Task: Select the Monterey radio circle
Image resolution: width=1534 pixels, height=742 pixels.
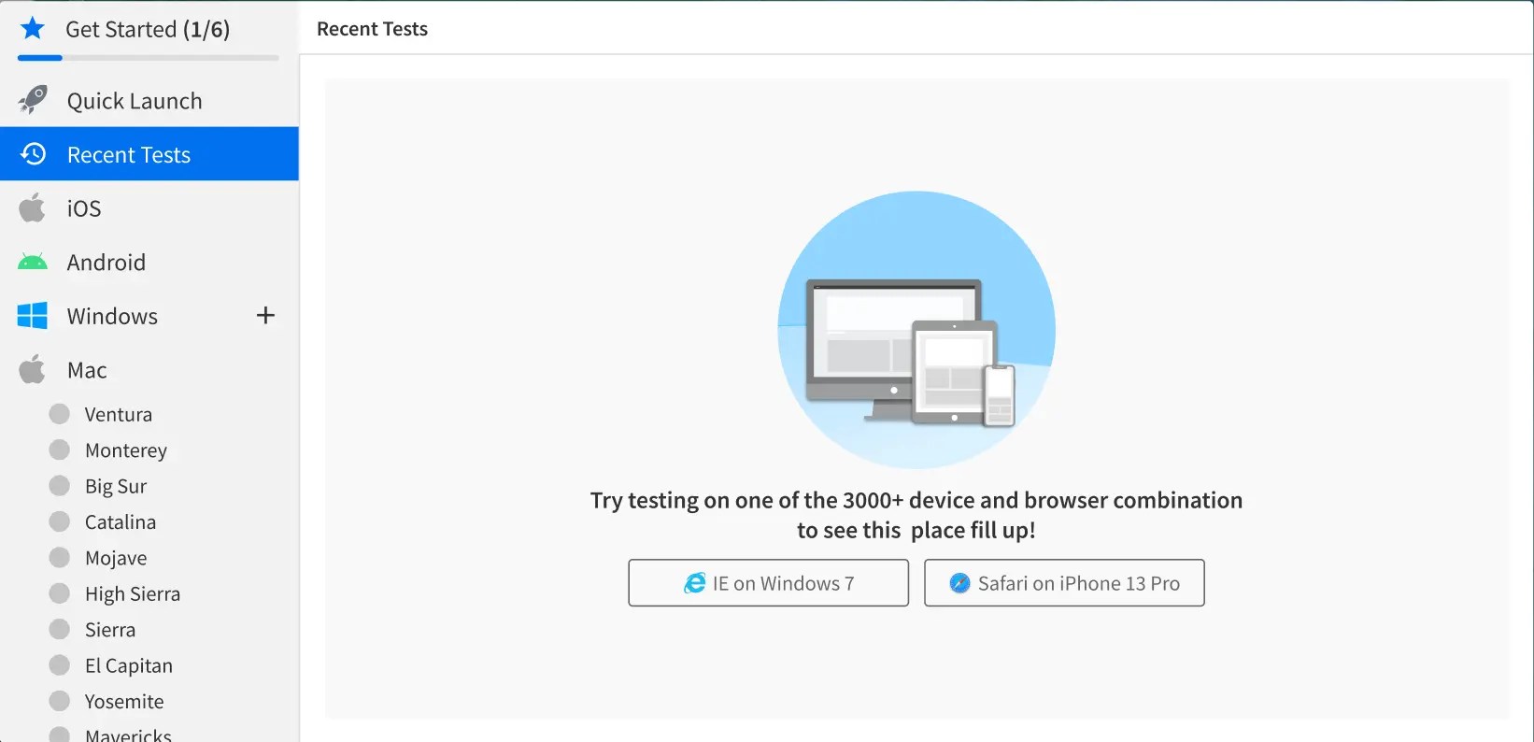Action: (60, 450)
